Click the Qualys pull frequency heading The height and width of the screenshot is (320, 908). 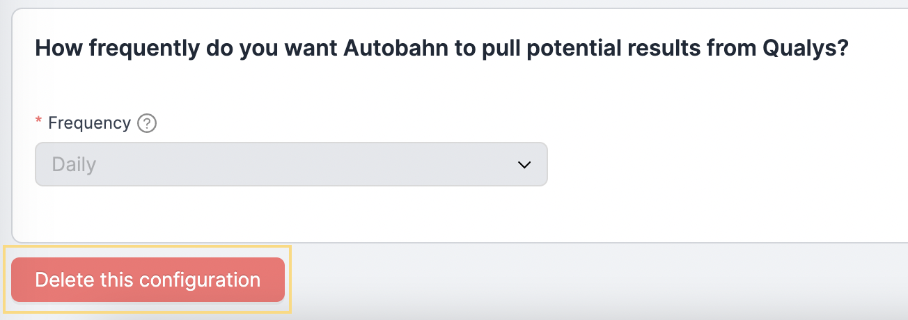[x=441, y=49]
